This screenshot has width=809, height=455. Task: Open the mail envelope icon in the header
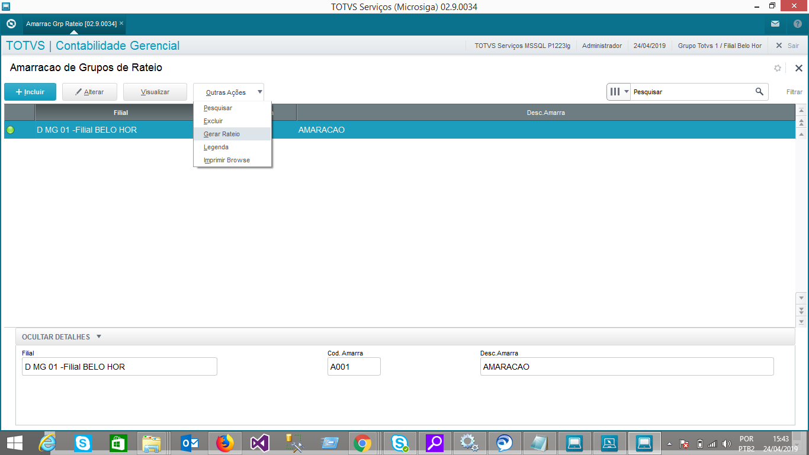(775, 24)
